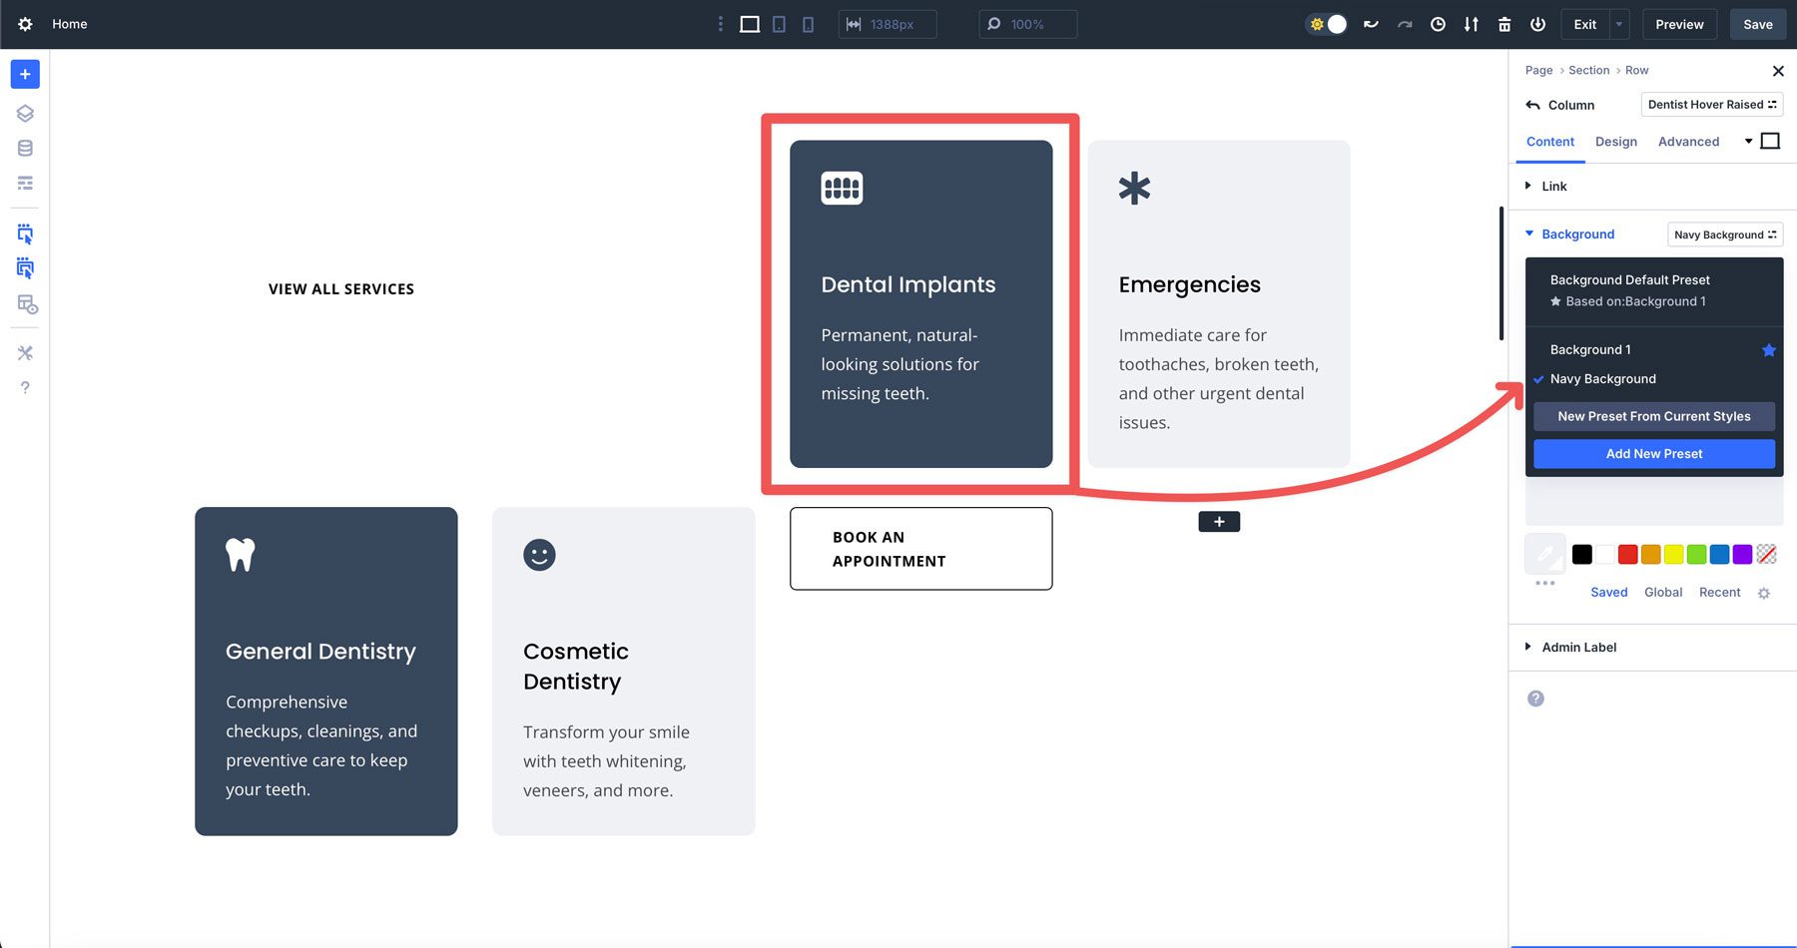This screenshot has width=1797, height=948.
Task: Open revision history via the clock icon
Action: pos(1438,24)
